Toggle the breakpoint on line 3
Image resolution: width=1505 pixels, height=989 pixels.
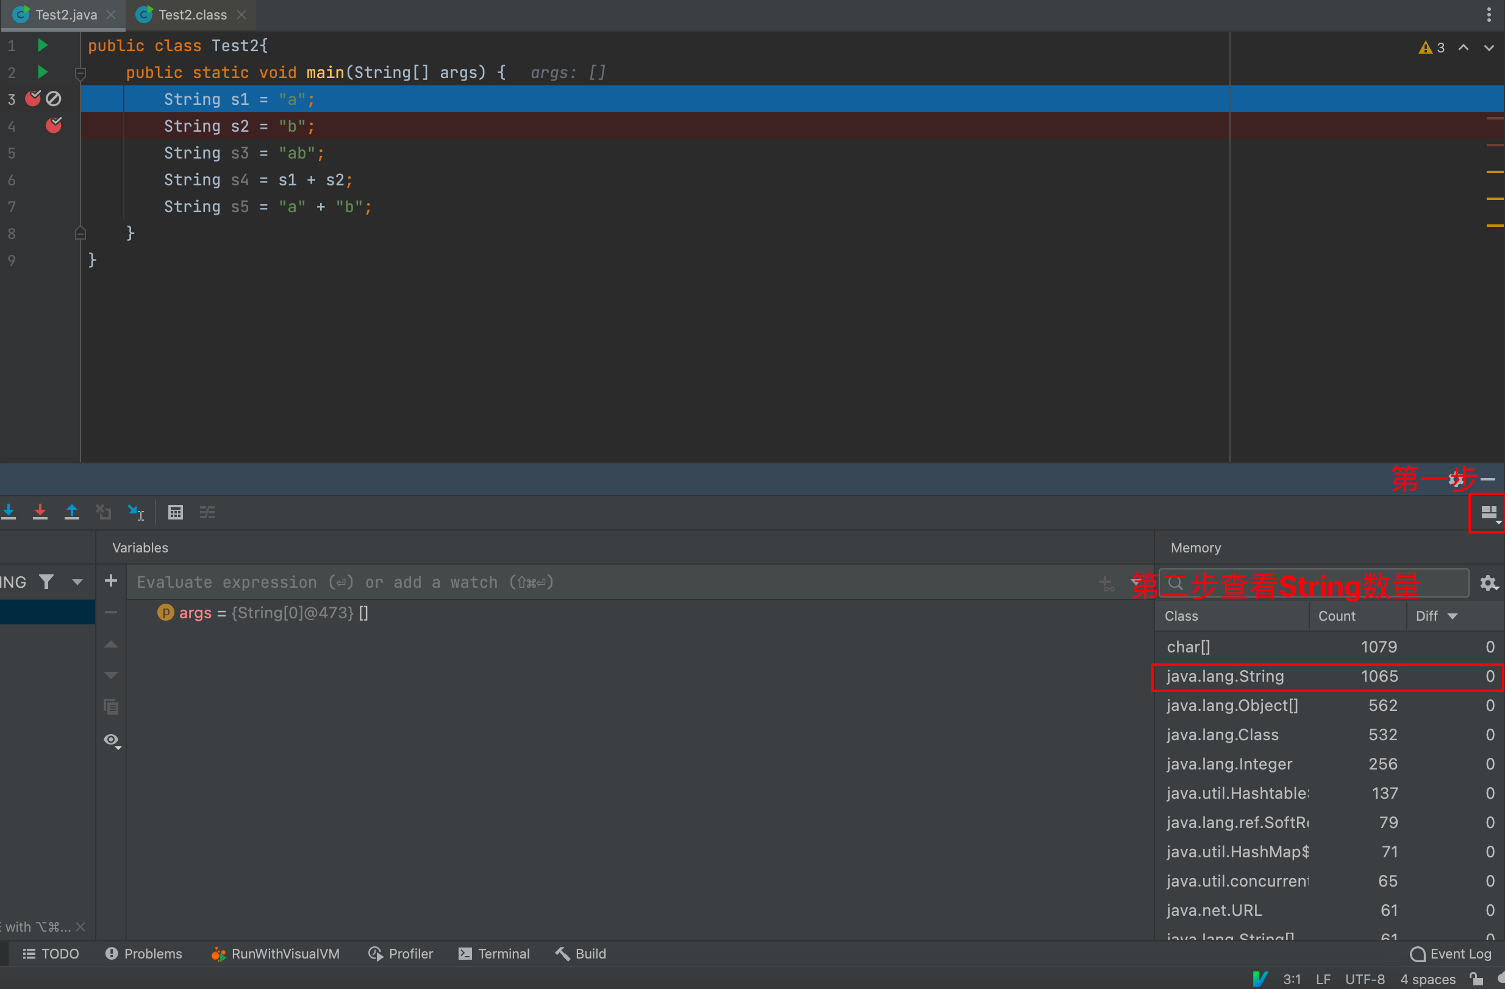point(33,99)
